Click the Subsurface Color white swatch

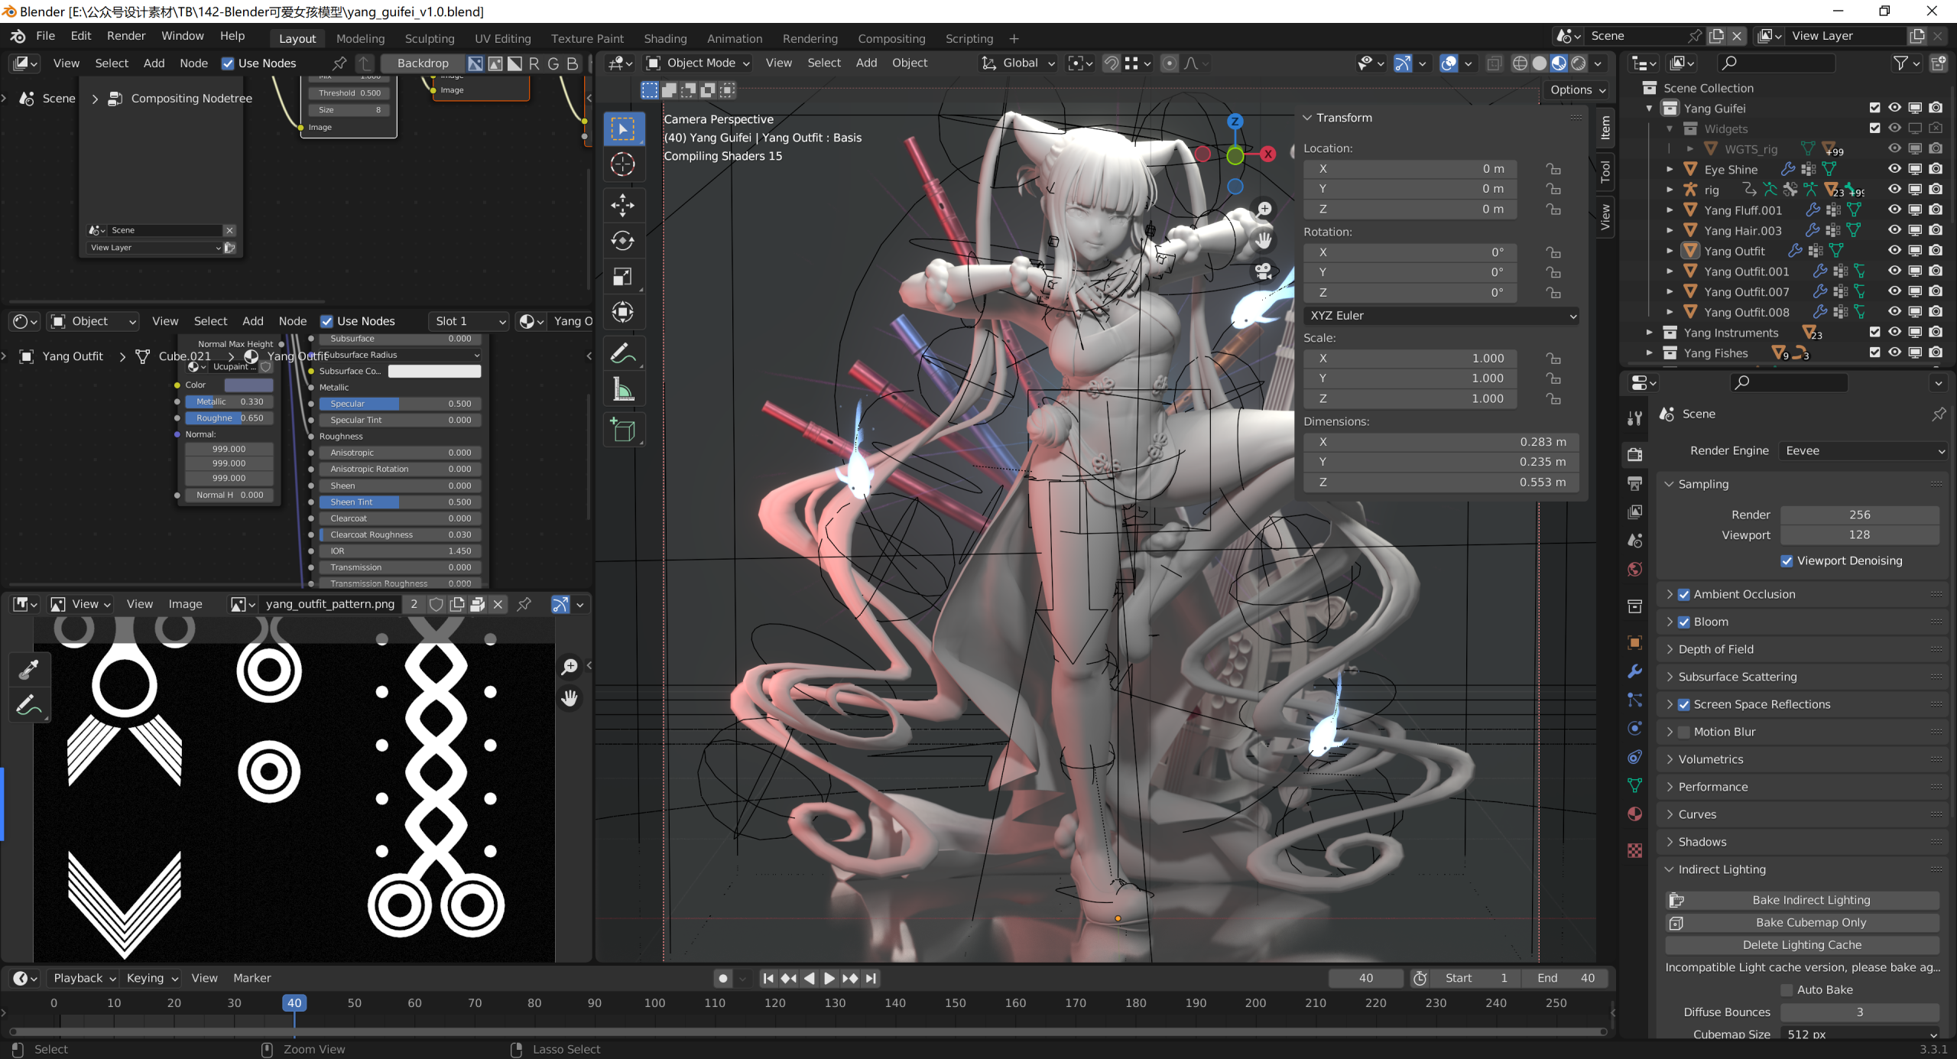pyautogui.click(x=434, y=371)
